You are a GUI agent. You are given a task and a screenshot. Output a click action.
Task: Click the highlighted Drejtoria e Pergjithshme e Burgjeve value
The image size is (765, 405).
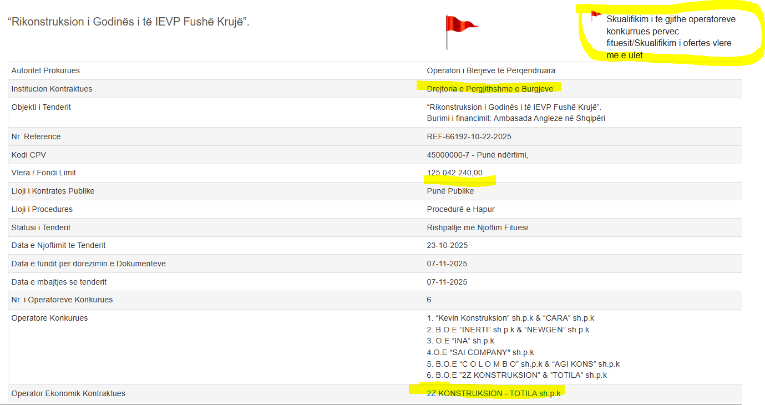489,89
